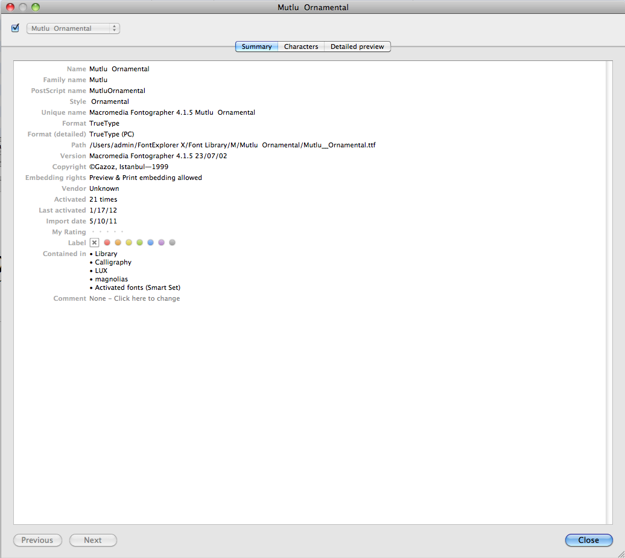Screen dimensions: 625x558
Task: Set My Rating using the rating dots
Action: (107, 231)
